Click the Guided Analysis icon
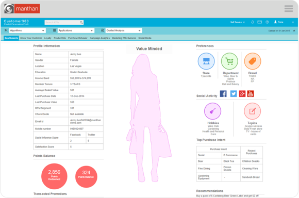299x198 pixels. point(103,30)
